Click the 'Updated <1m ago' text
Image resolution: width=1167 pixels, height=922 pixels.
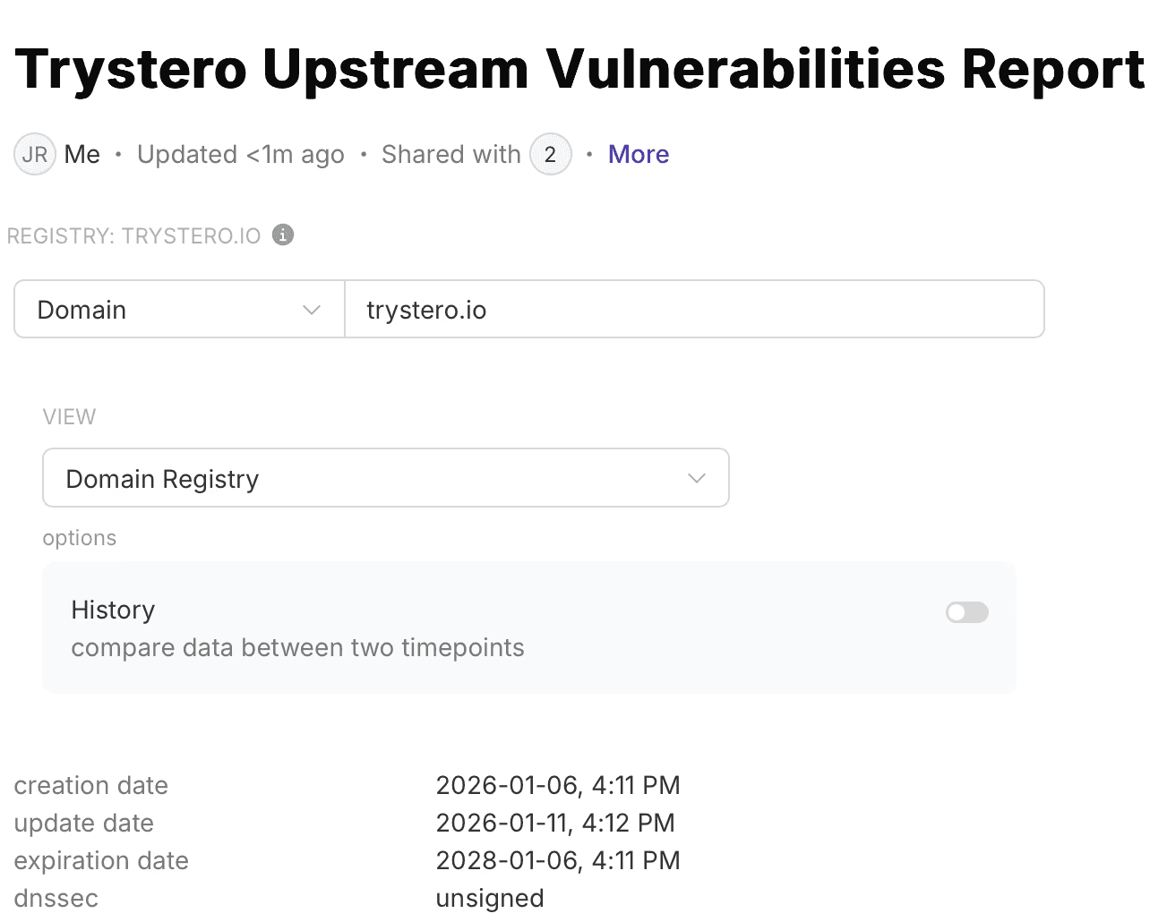coord(241,155)
